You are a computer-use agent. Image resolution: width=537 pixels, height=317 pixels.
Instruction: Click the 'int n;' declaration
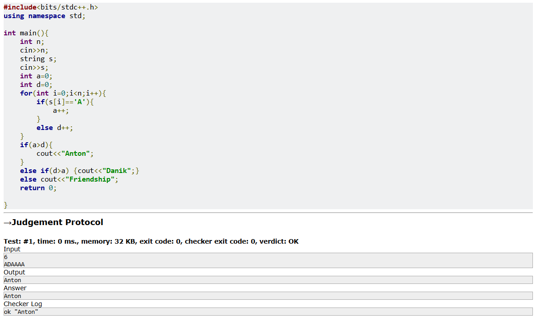[x=32, y=42]
